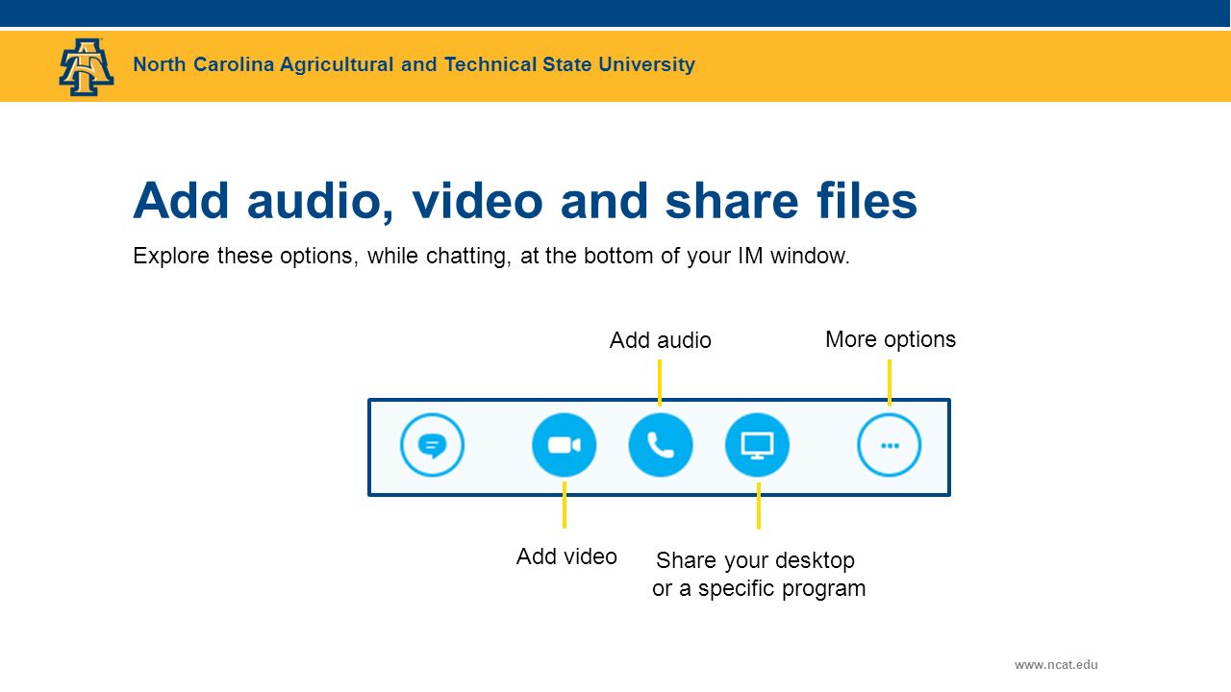The height and width of the screenshot is (692, 1231).
Task: Click "Share your desktop or a specific program" text
Action: coord(759,574)
